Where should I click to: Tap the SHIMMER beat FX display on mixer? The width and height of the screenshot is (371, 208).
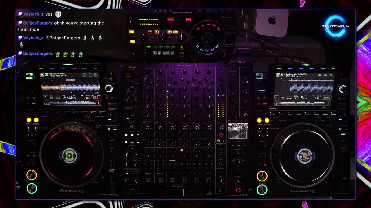point(238,131)
